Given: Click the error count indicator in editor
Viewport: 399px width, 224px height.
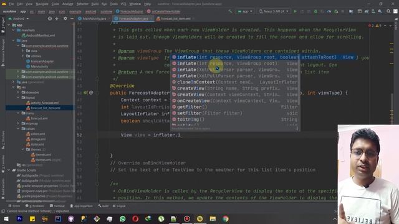Looking at the screenshot, I should coord(371,26).
